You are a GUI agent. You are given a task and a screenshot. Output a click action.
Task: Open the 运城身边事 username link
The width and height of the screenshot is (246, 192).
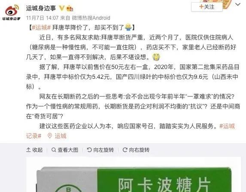41,8
